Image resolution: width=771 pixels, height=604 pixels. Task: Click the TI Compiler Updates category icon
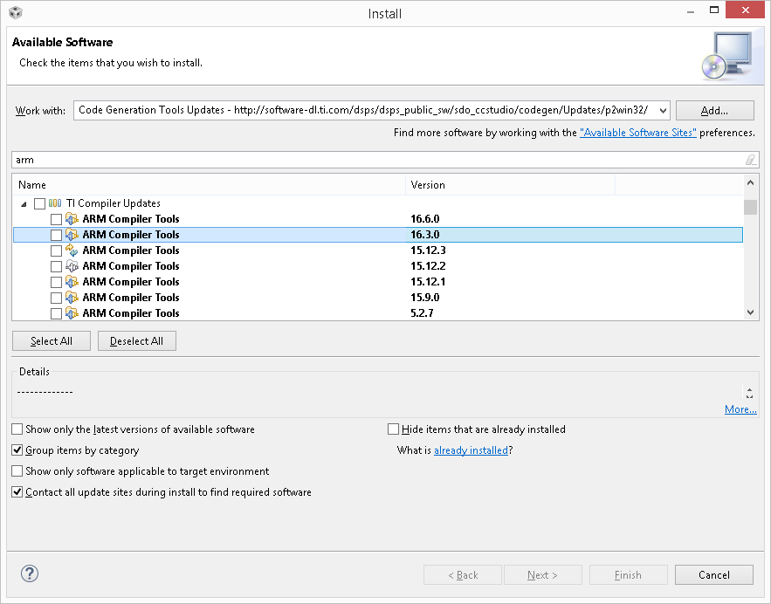55,203
